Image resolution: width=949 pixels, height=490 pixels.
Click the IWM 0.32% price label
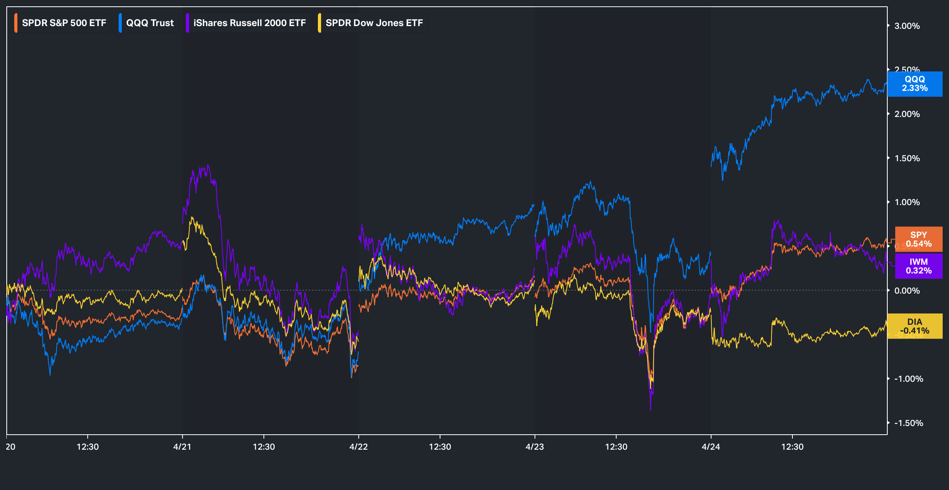[x=919, y=266]
